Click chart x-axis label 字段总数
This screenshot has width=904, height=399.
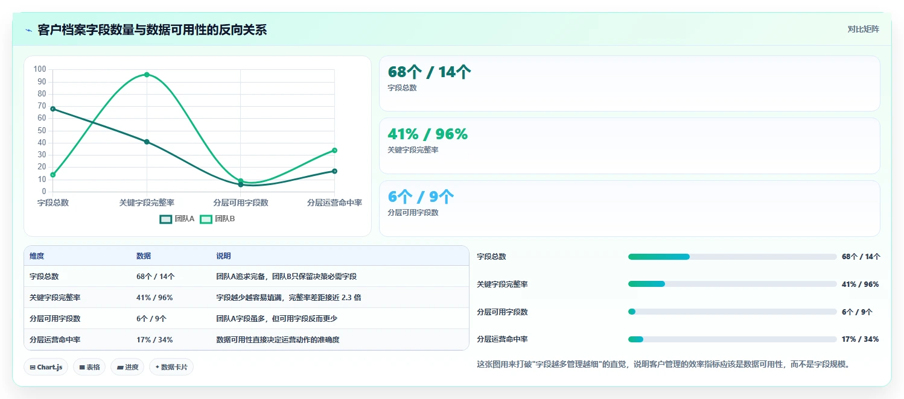point(53,203)
